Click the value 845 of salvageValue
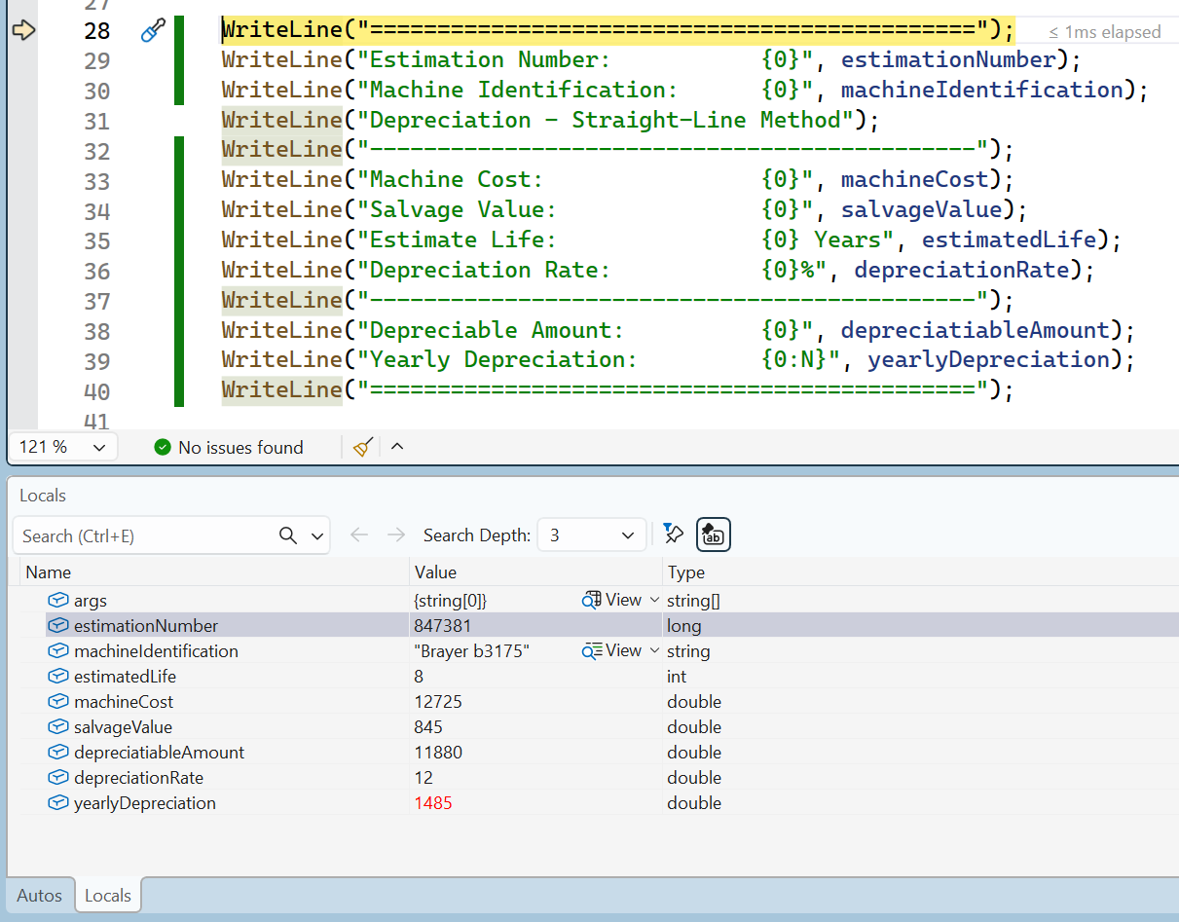 click(428, 727)
